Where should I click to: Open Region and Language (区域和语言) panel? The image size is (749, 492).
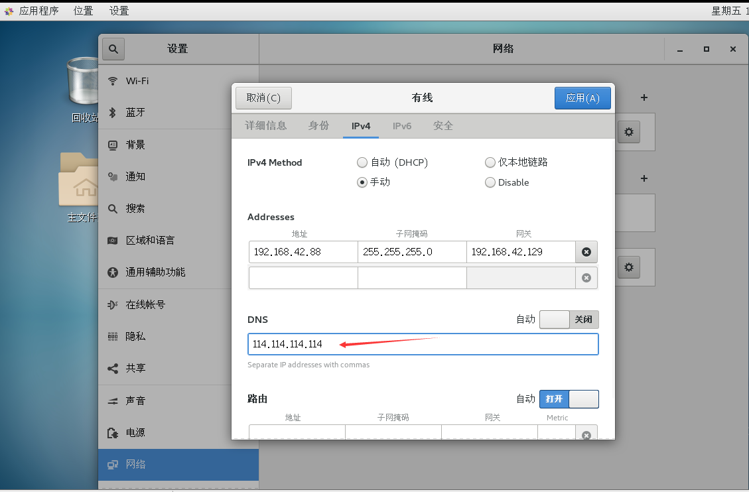pos(178,241)
